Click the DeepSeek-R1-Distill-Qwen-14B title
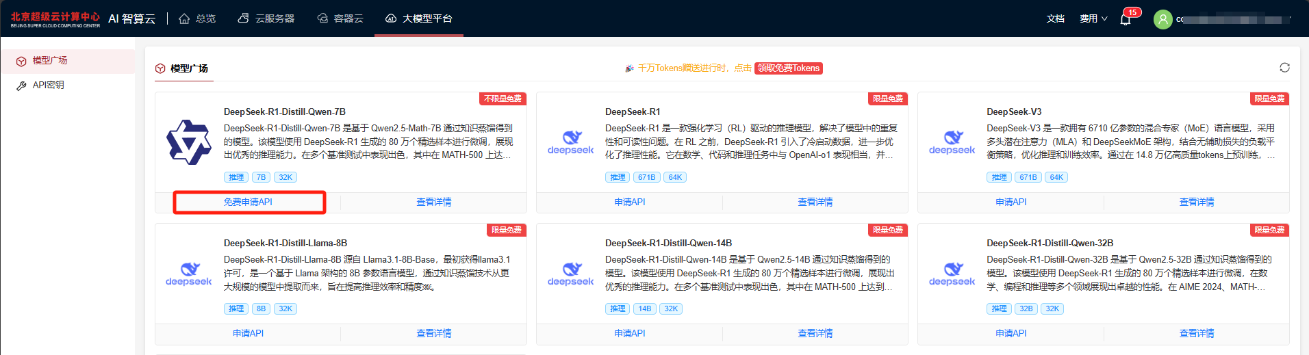The width and height of the screenshot is (1309, 355). 669,244
